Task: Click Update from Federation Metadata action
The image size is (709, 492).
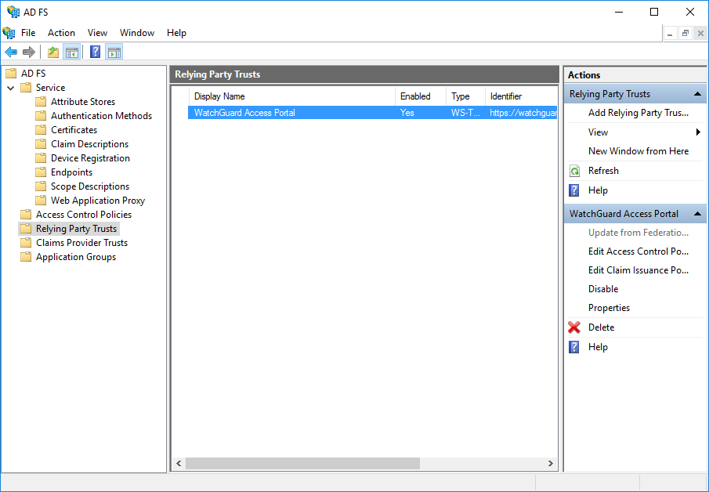Action: tap(638, 233)
